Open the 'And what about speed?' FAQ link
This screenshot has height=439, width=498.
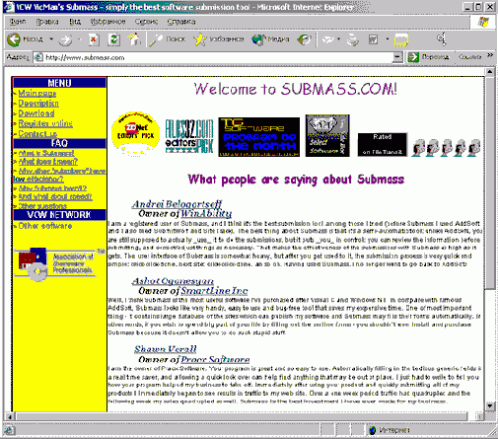(x=55, y=197)
